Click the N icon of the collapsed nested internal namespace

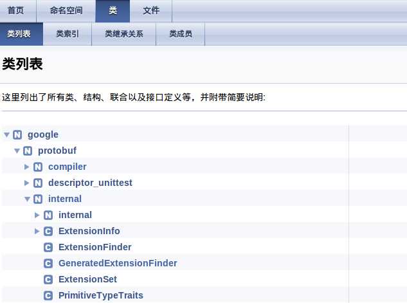(48, 216)
